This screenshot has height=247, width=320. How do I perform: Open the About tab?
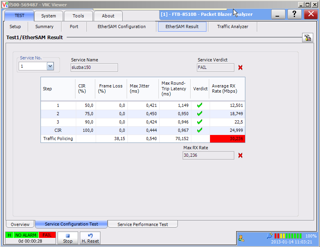(108, 16)
